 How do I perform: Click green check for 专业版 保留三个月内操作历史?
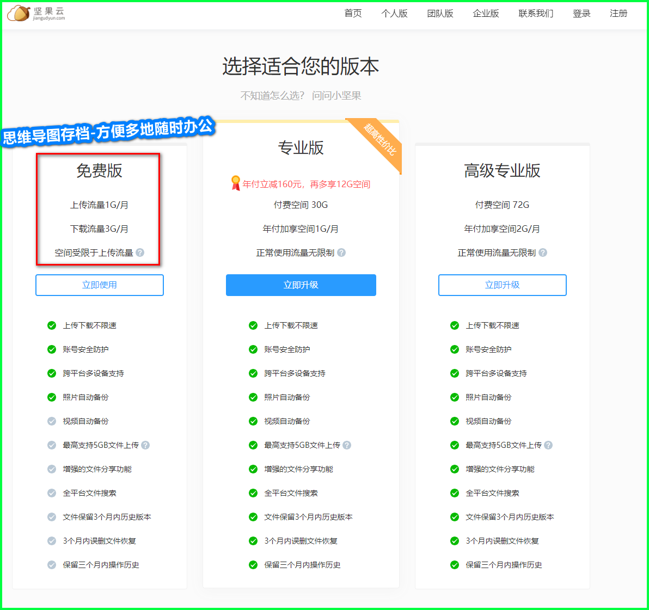click(x=253, y=565)
